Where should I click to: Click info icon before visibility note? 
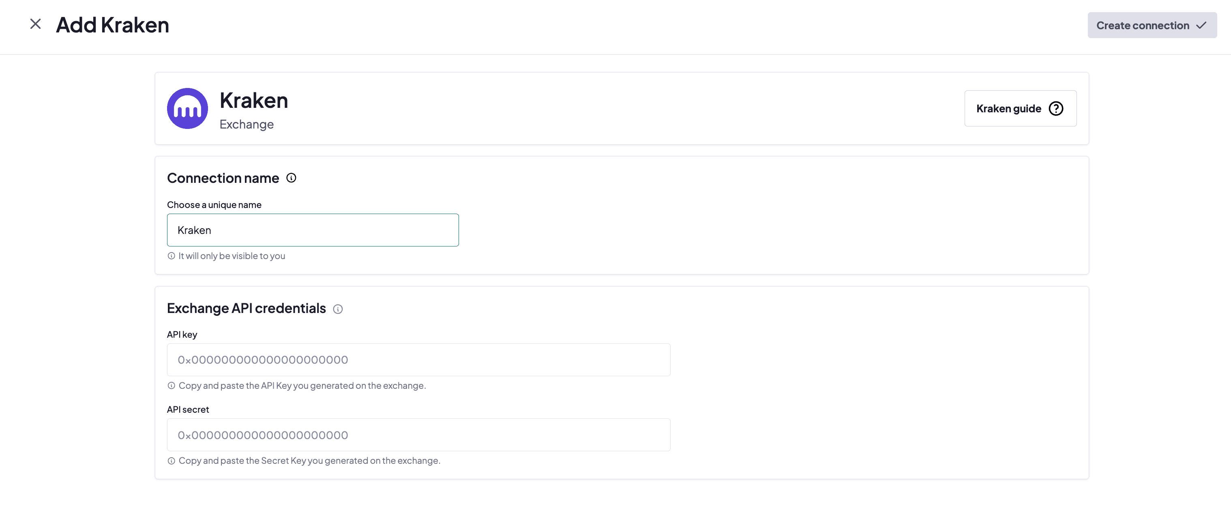click(171, 256)
